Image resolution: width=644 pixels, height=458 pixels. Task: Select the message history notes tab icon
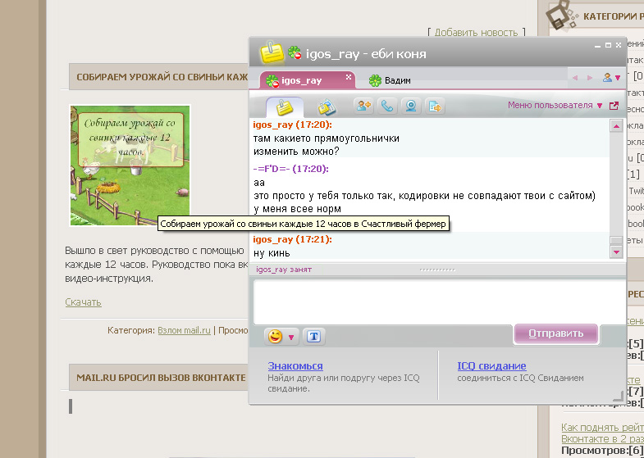coord(284,107)
